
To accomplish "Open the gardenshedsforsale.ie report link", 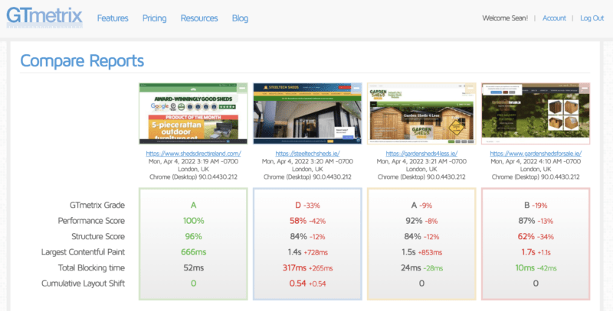I will pos(536,154).
